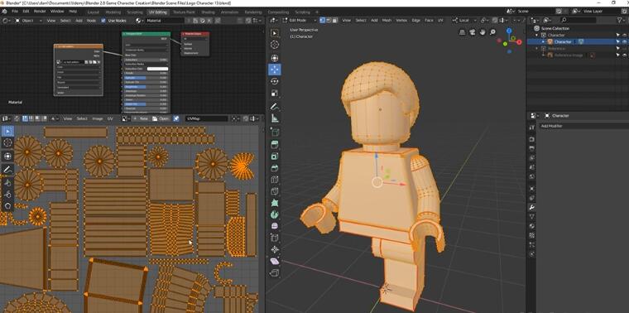Open the Edit Mode dropdown in the 3D viewport
The image size is (629, 313).
(x=300, y=20)
